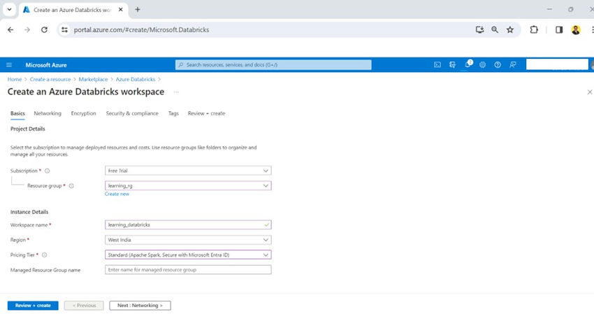594x314 pixels.
Task: Open the Azure portal hamburger menu
Action: [x=9, y=65]
